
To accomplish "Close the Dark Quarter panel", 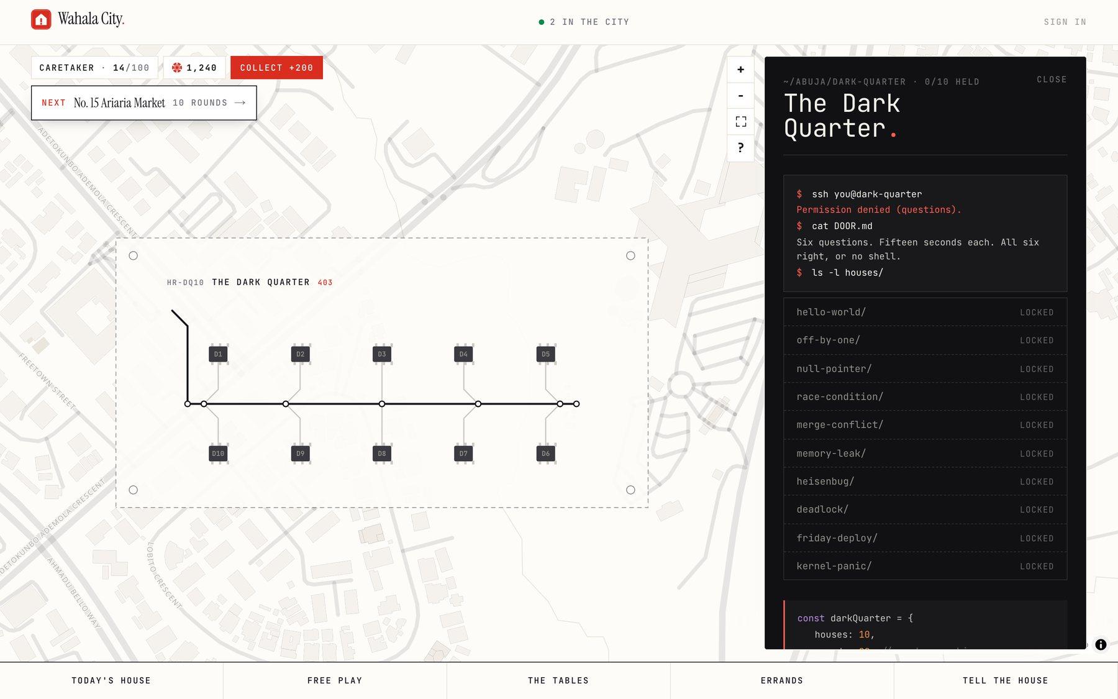I will point(1052,80).
